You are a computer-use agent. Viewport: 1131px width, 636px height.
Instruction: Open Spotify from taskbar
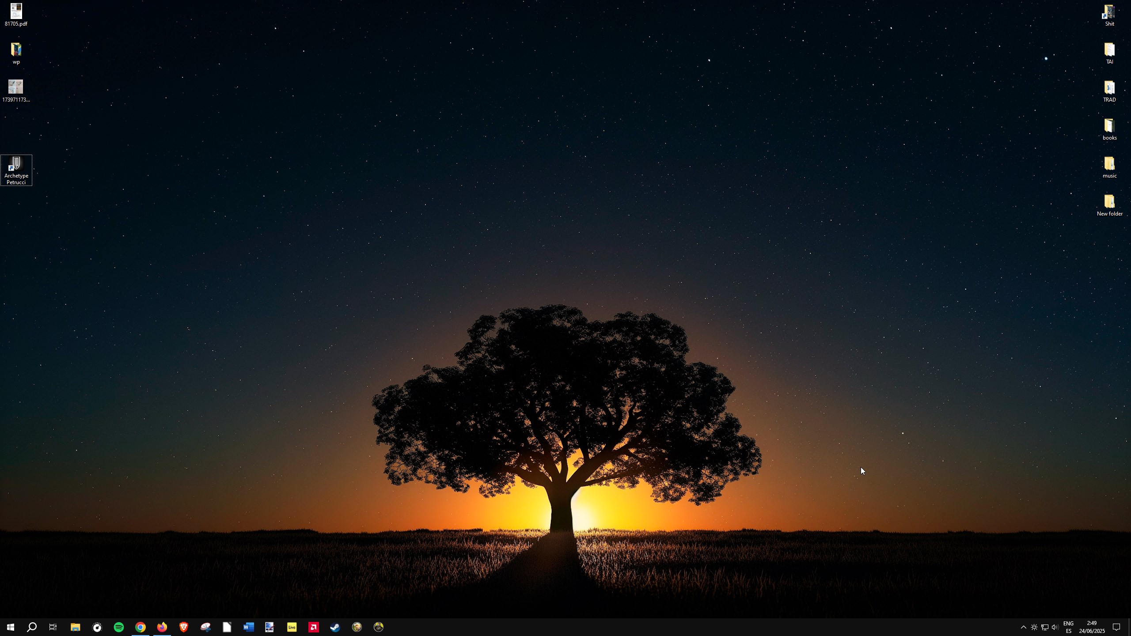click(x=119, y=627)
